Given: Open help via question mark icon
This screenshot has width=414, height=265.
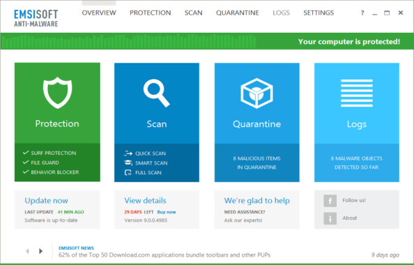Looking at the screenshot, I should point(362,13).
